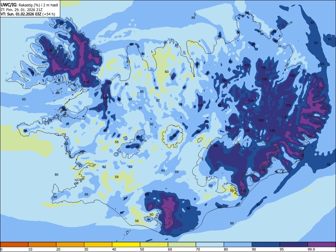
Task: Click the valid time 'VT: Sun. 01.02.2026 03Z (+54 h)'
Action: (x=28, y=14)
